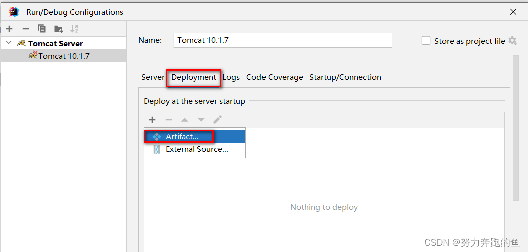Click the edit pencil icon in deploy toolbar

pos(217,119)
